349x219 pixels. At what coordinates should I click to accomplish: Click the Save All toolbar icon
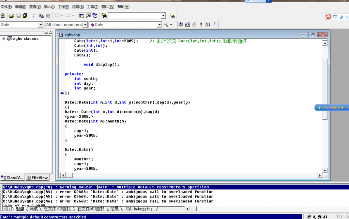pos(25,16)
